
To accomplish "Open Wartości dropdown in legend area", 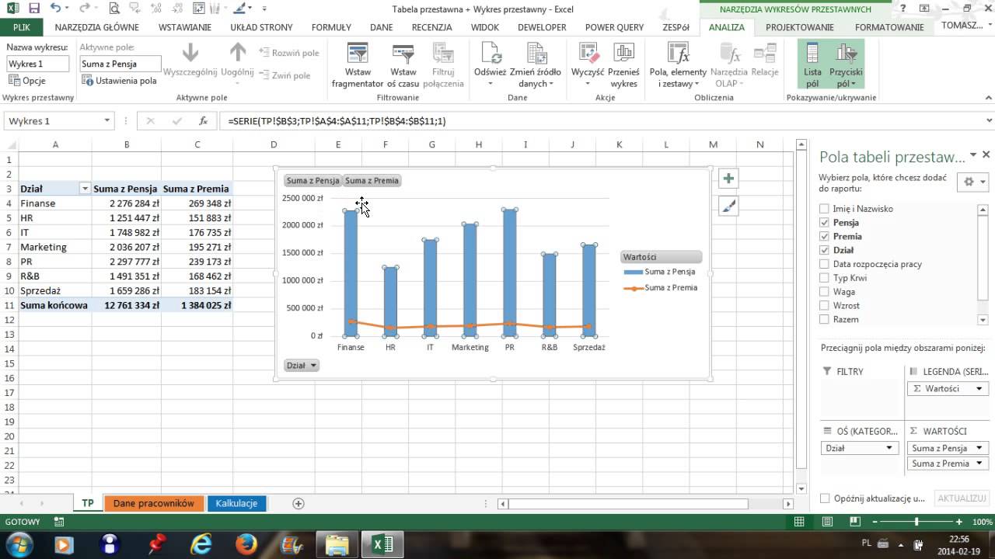I will coord(979,388).
